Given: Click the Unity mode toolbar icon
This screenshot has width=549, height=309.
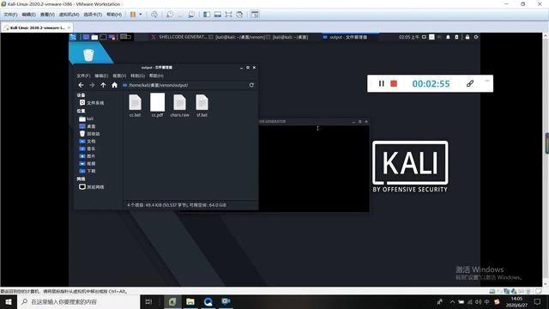Looking at the screenshot, I should (x=239, y=15).
